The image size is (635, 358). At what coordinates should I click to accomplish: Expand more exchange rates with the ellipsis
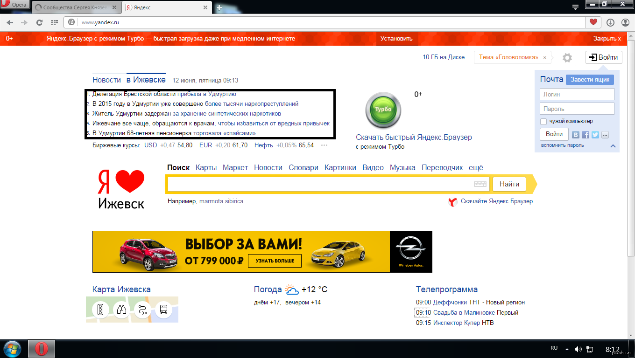(x=324, y=145)
